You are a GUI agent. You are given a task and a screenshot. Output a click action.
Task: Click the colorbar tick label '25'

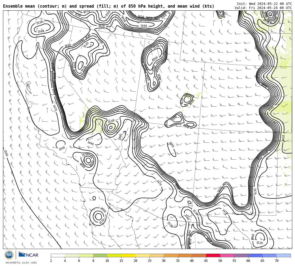coord(150,261)
